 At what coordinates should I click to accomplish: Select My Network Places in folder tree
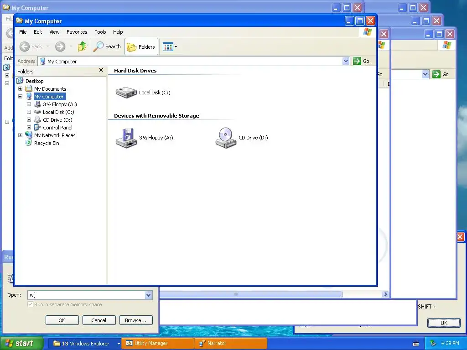[55, 135]
